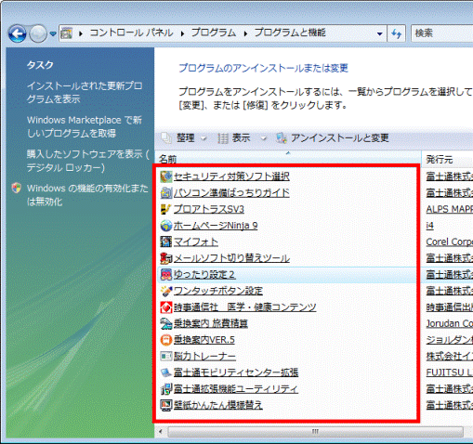473x444 pixels.
Task: Click ALPS MAP publisher cell for プロアトラスSV3
Action: 449,209
